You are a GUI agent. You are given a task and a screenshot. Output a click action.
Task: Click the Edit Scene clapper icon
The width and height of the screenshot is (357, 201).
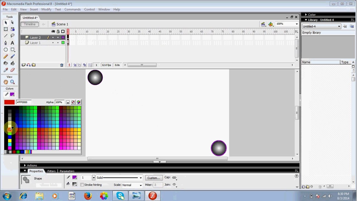[263, 24]
